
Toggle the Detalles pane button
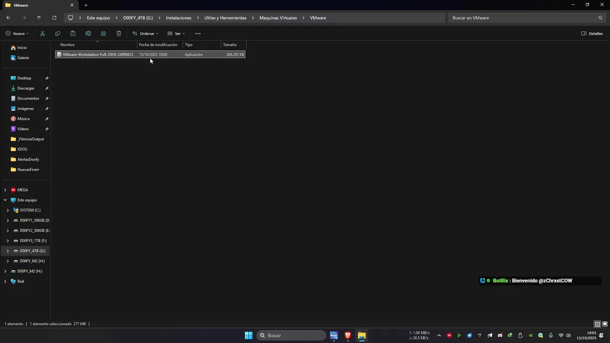[x=592, y=33]
